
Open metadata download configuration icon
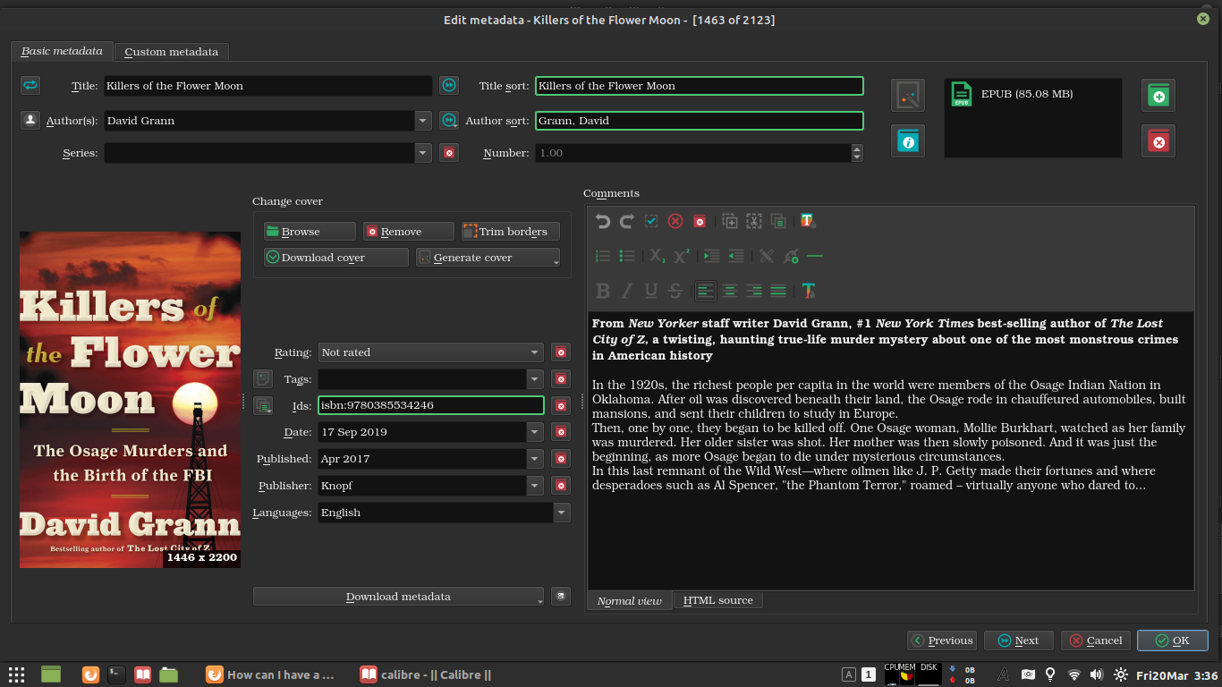pos(561,596)
